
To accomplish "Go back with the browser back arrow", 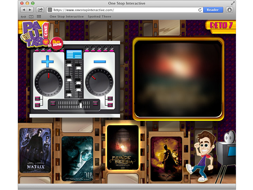I will click(24, 10).
